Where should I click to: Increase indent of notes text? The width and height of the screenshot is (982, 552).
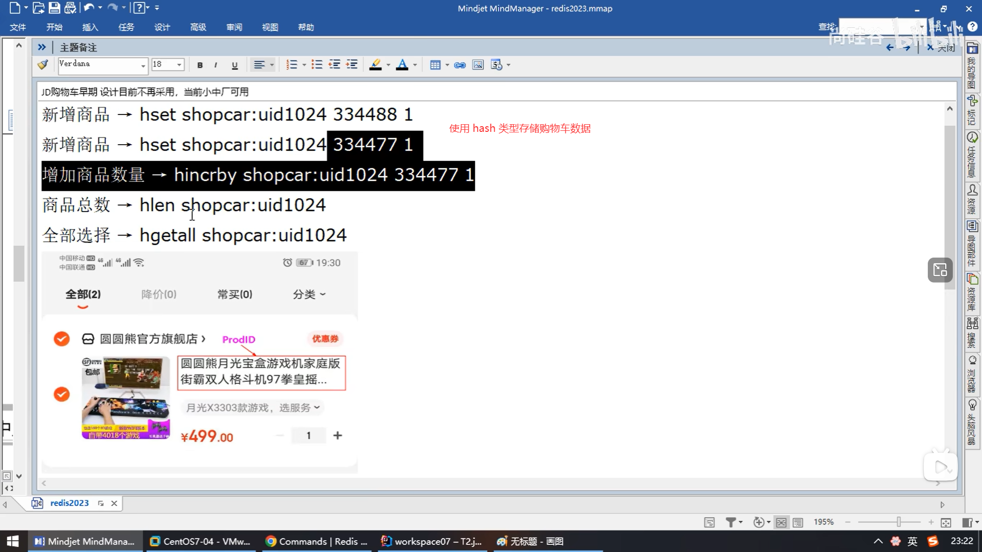pyautogui.click(x=352, y=65)
